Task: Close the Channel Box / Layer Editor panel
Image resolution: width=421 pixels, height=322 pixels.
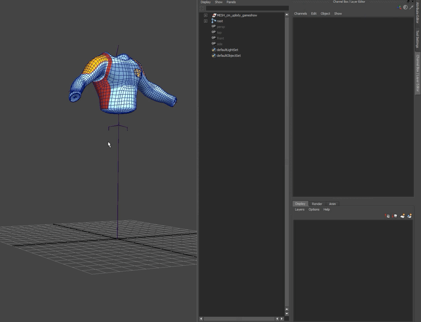Action: click(413, 1)
